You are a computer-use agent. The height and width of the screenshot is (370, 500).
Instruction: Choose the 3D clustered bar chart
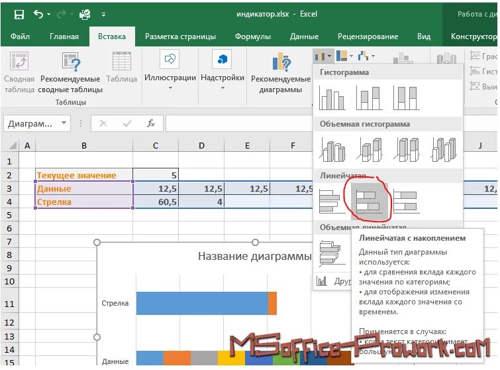click(x=332, y=253)
